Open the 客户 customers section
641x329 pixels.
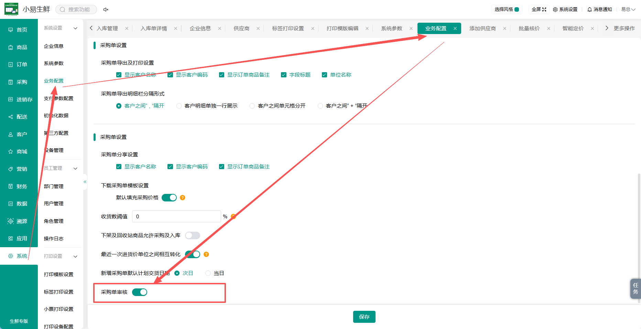(19, 134)
